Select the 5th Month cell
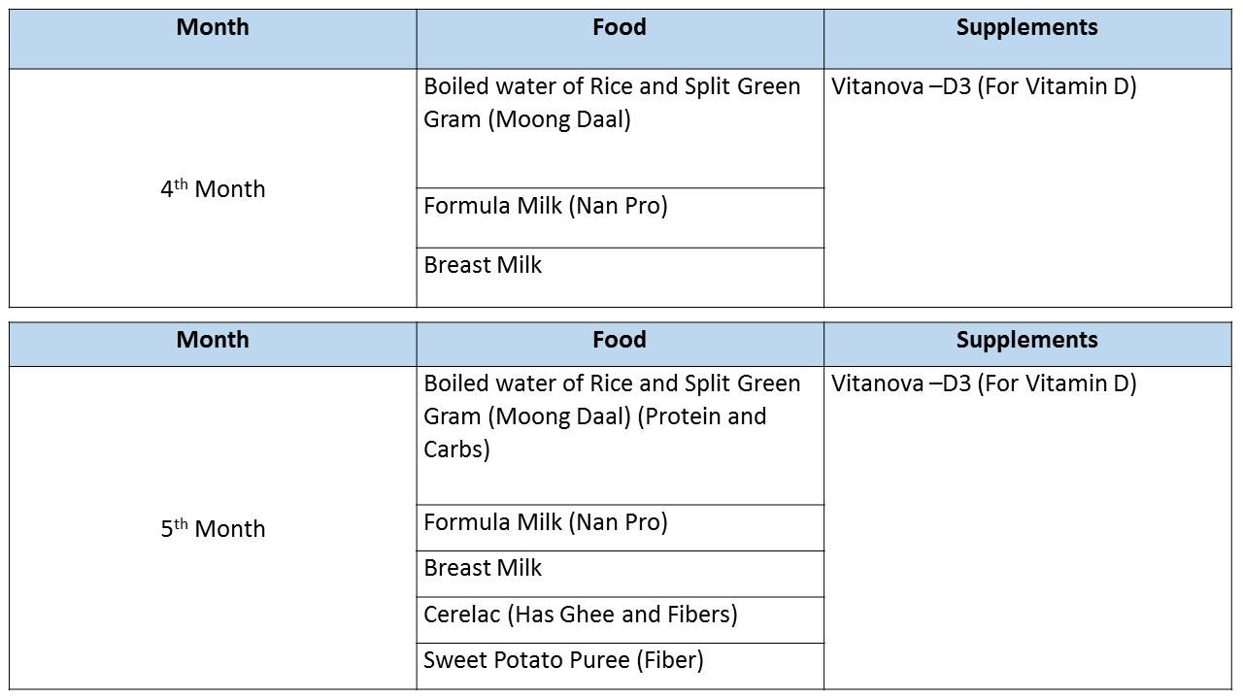1243x699 pixels. 213,528
